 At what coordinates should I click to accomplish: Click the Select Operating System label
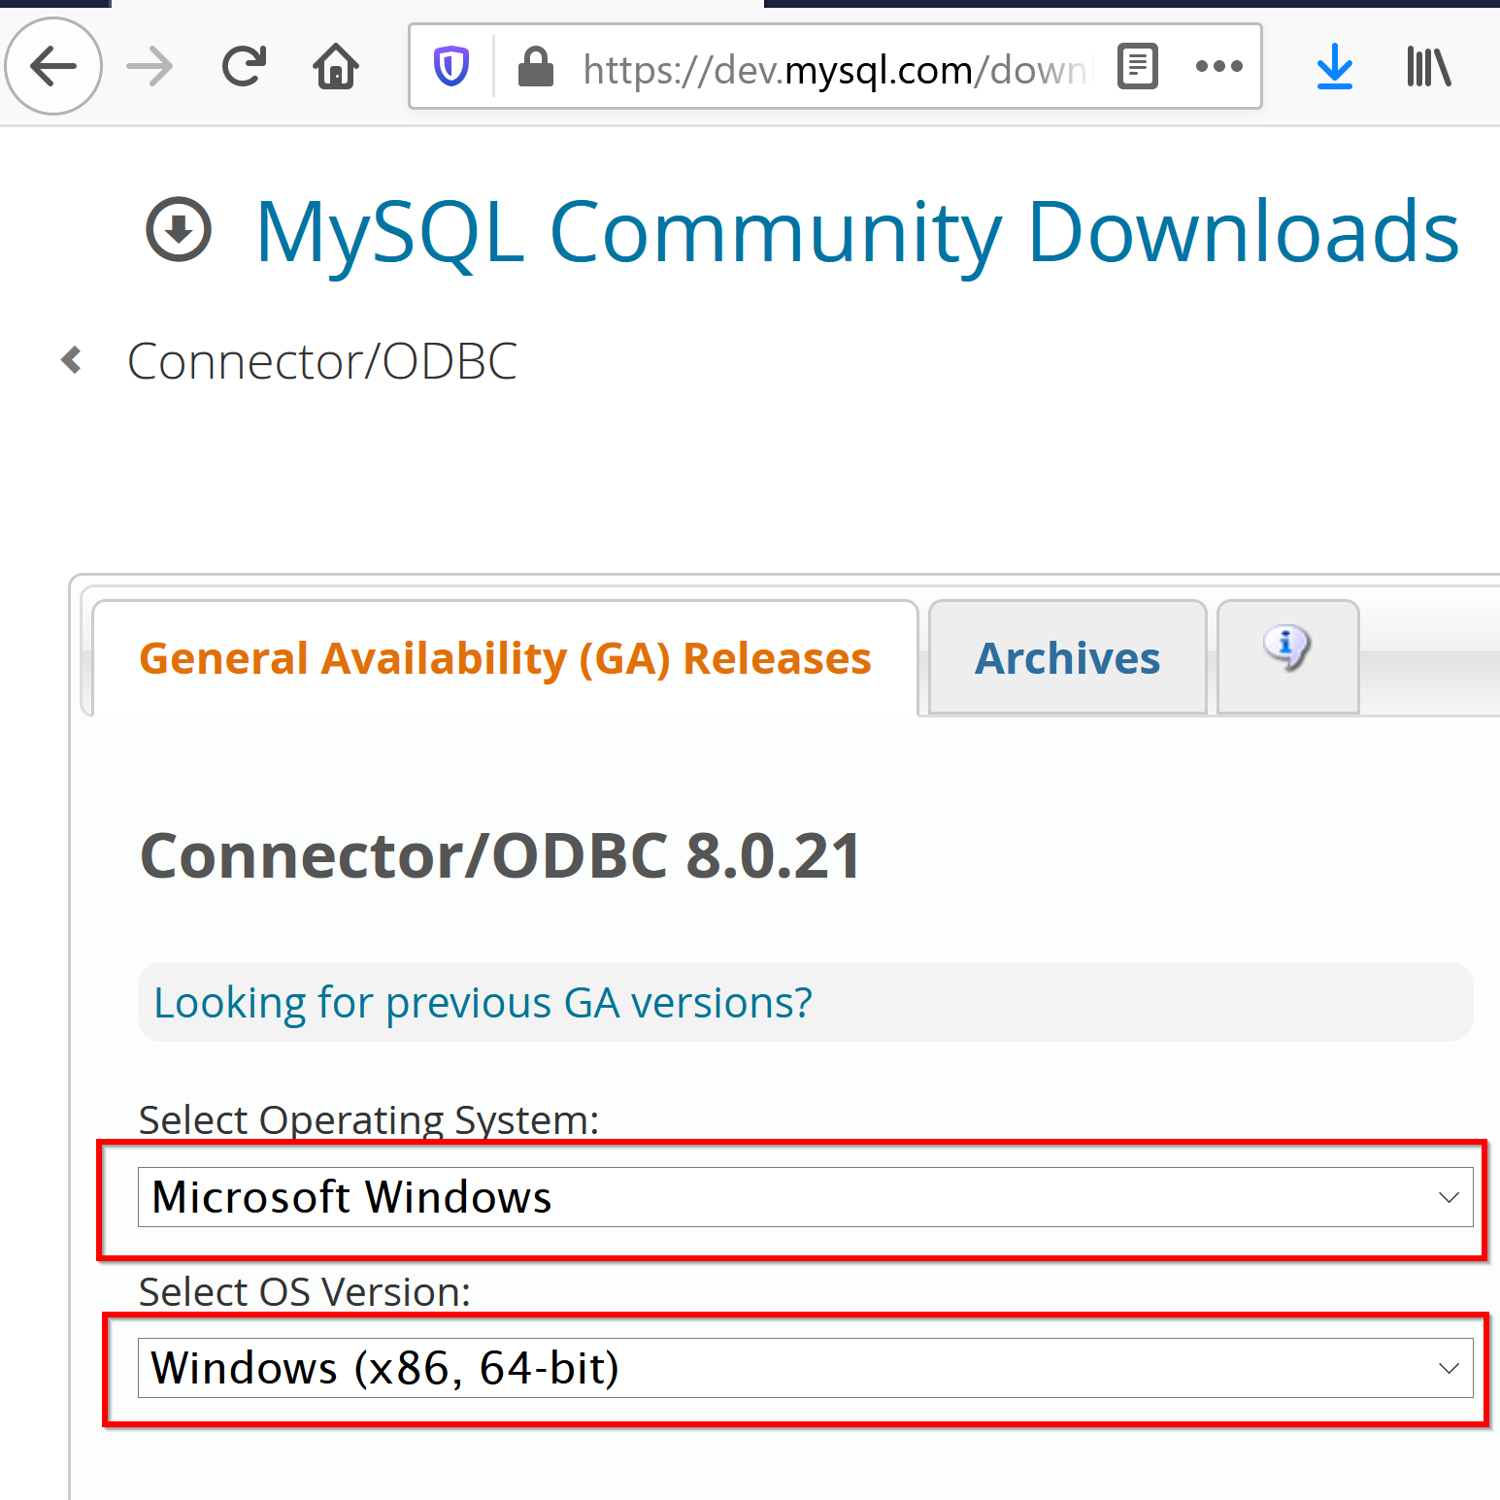(369, 1119)
